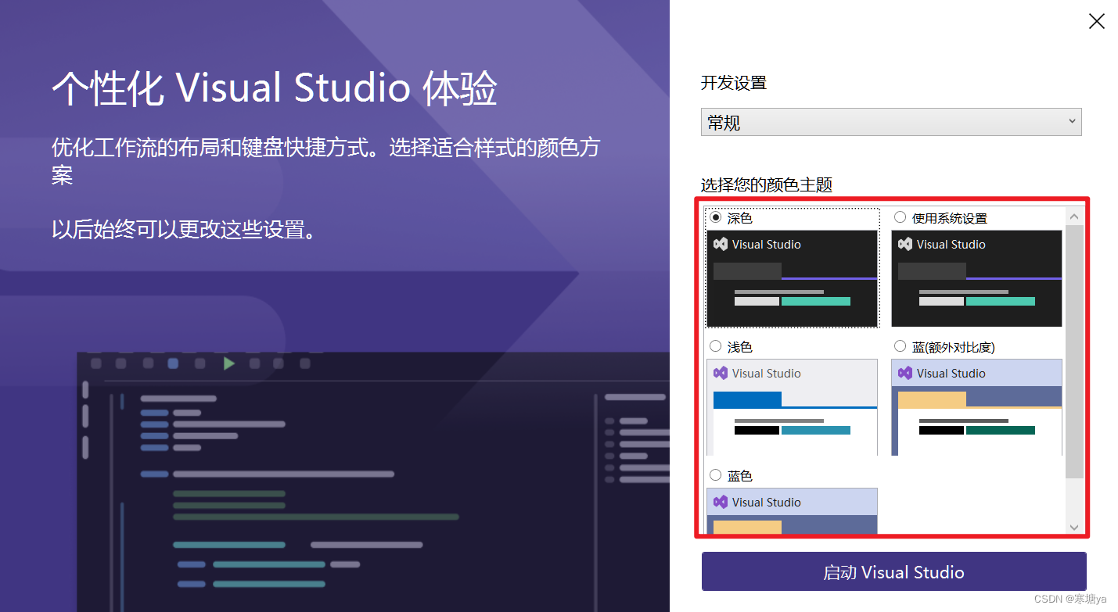Viewport: 1118px width, 612px height.
Task: Select the 深色 dark theme radio button
Action: click(715, 217)
